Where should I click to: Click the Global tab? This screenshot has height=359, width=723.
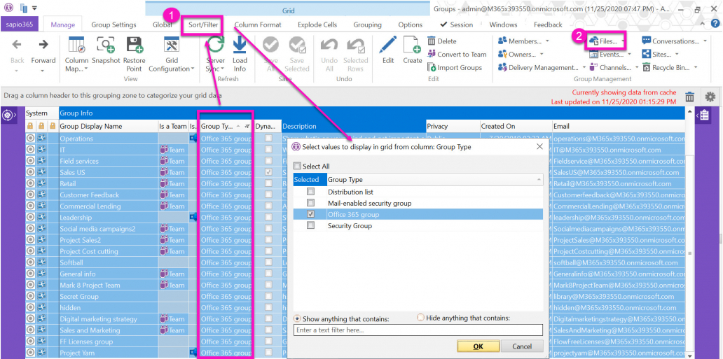click(x=163, y=25)
